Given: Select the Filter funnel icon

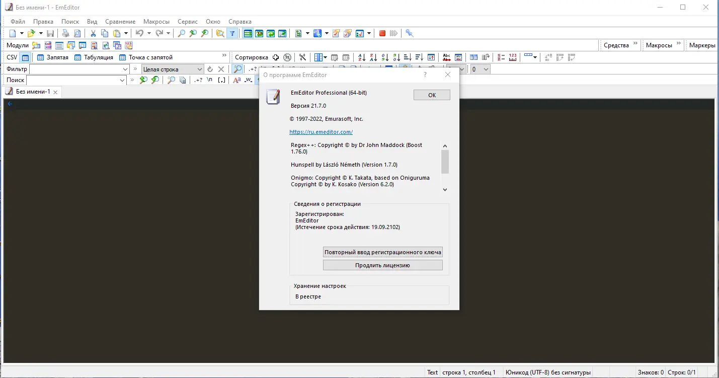Looking at the screenshot, I should click(x=232, y=33).
